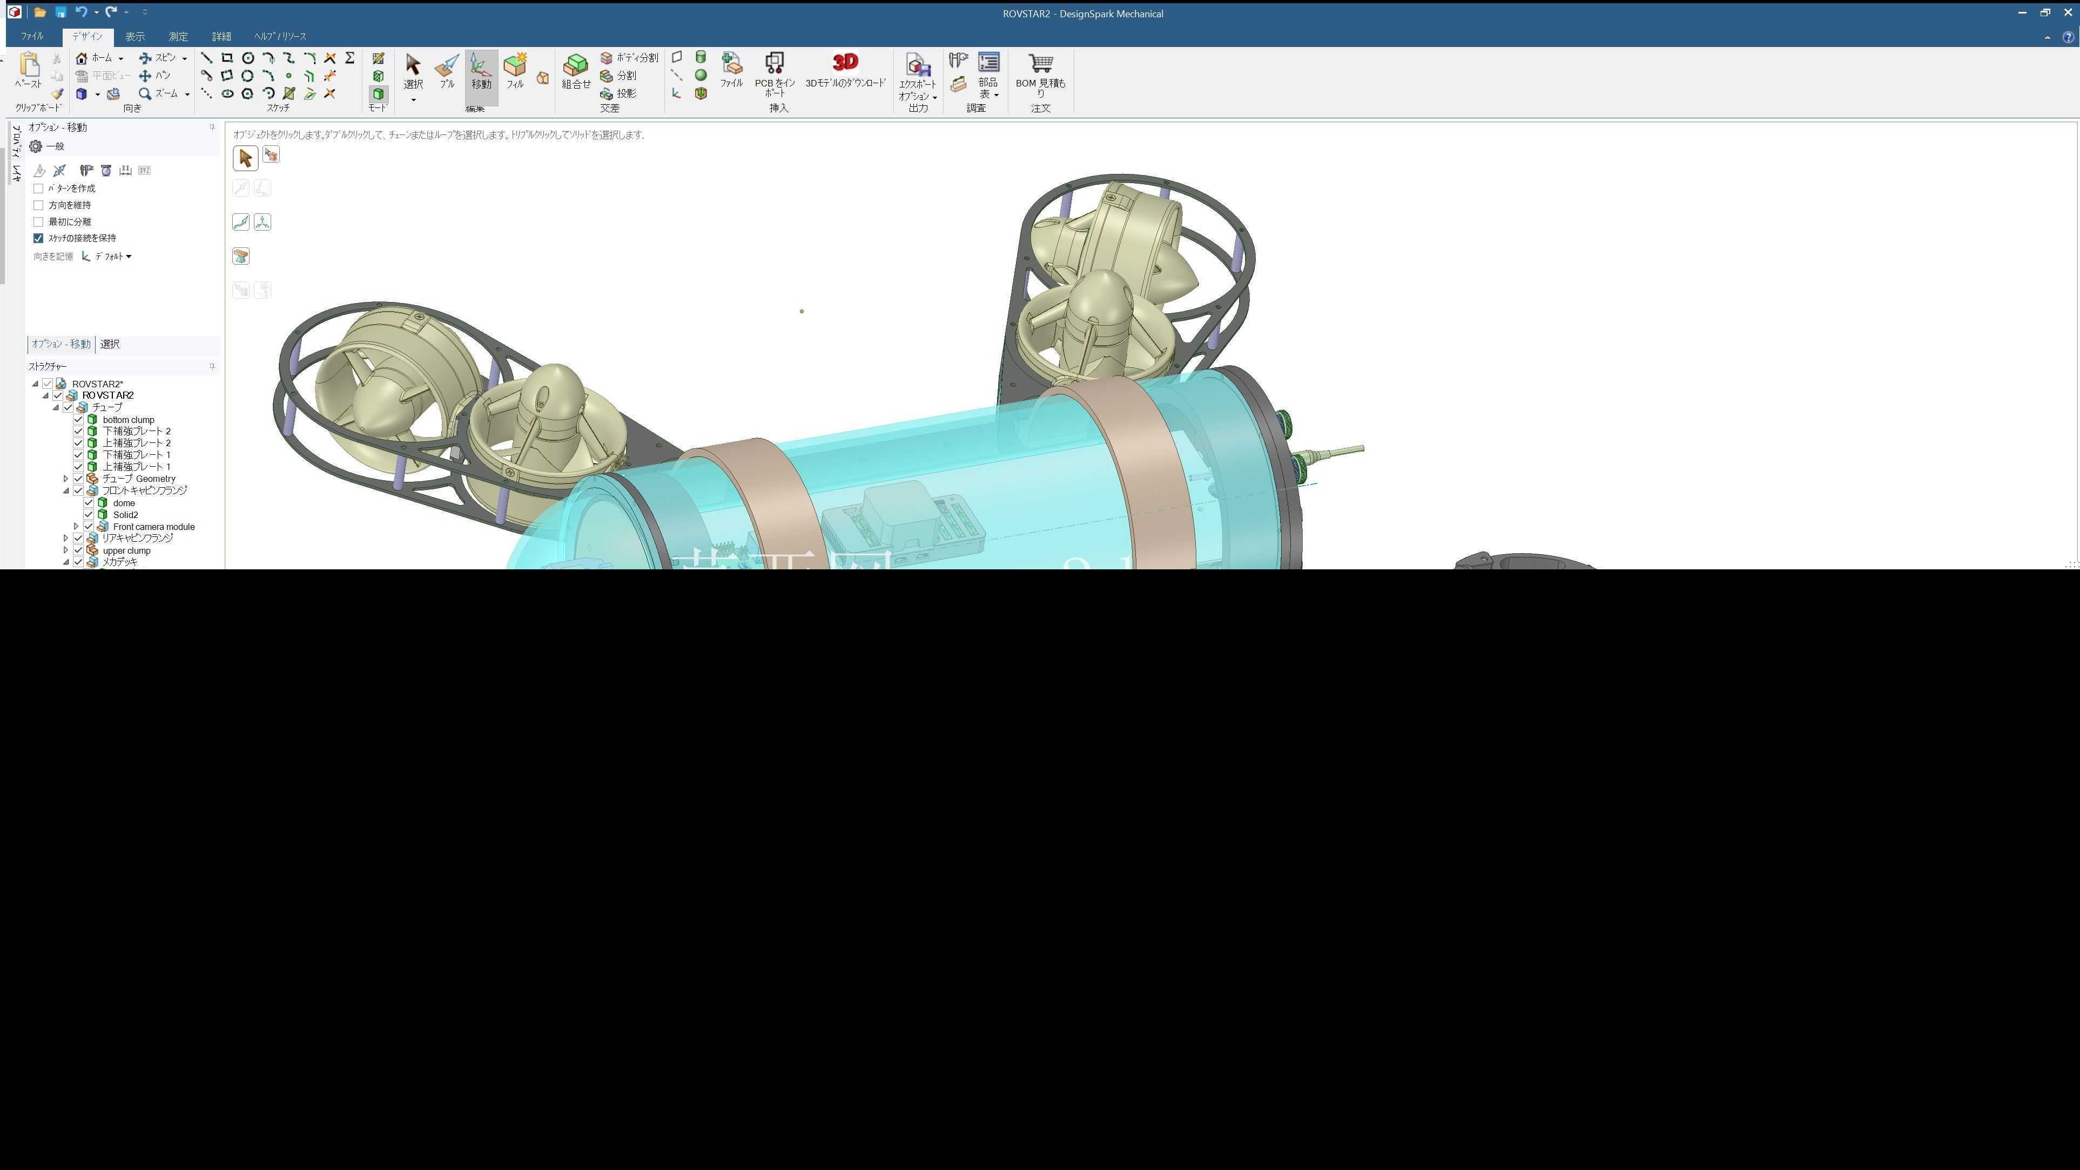Click the 分割 split button
Viewport: 2080px width, 1170px height.
click(618, 76)
